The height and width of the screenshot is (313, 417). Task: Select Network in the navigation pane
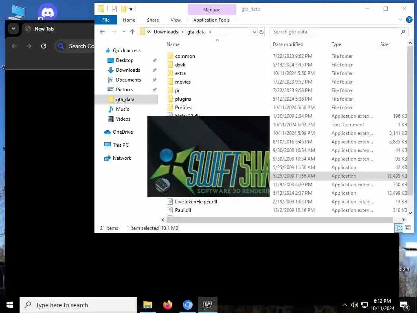pyautogui.click(x=122, y=158)
